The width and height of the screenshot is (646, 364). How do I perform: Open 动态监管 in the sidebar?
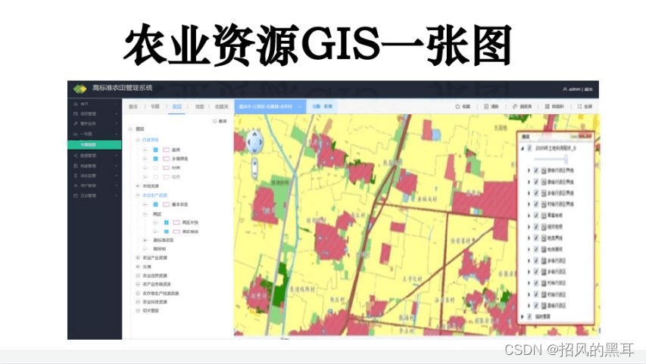pos(88,176)
